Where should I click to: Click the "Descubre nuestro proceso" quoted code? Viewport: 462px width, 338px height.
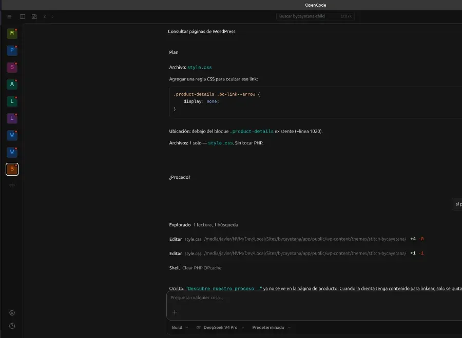click(224, 289)
